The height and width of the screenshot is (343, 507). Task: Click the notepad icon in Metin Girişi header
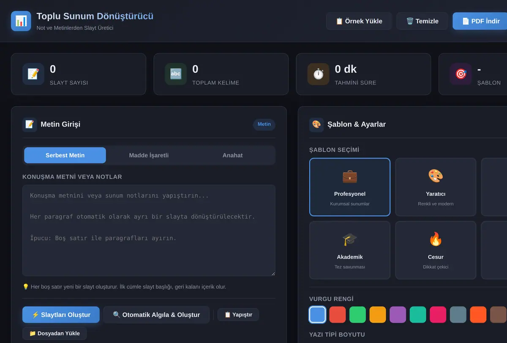pos(30,124)
